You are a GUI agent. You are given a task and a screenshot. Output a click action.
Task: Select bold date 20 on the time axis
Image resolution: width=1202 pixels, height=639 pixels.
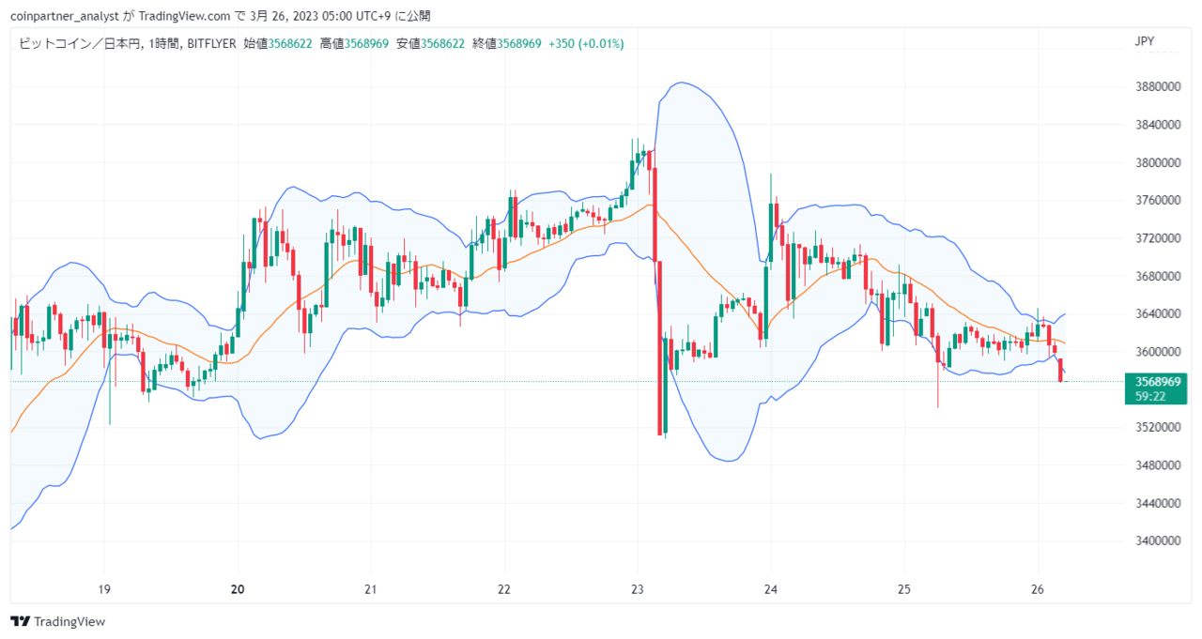pyautogui.click(x=238, y=589)
